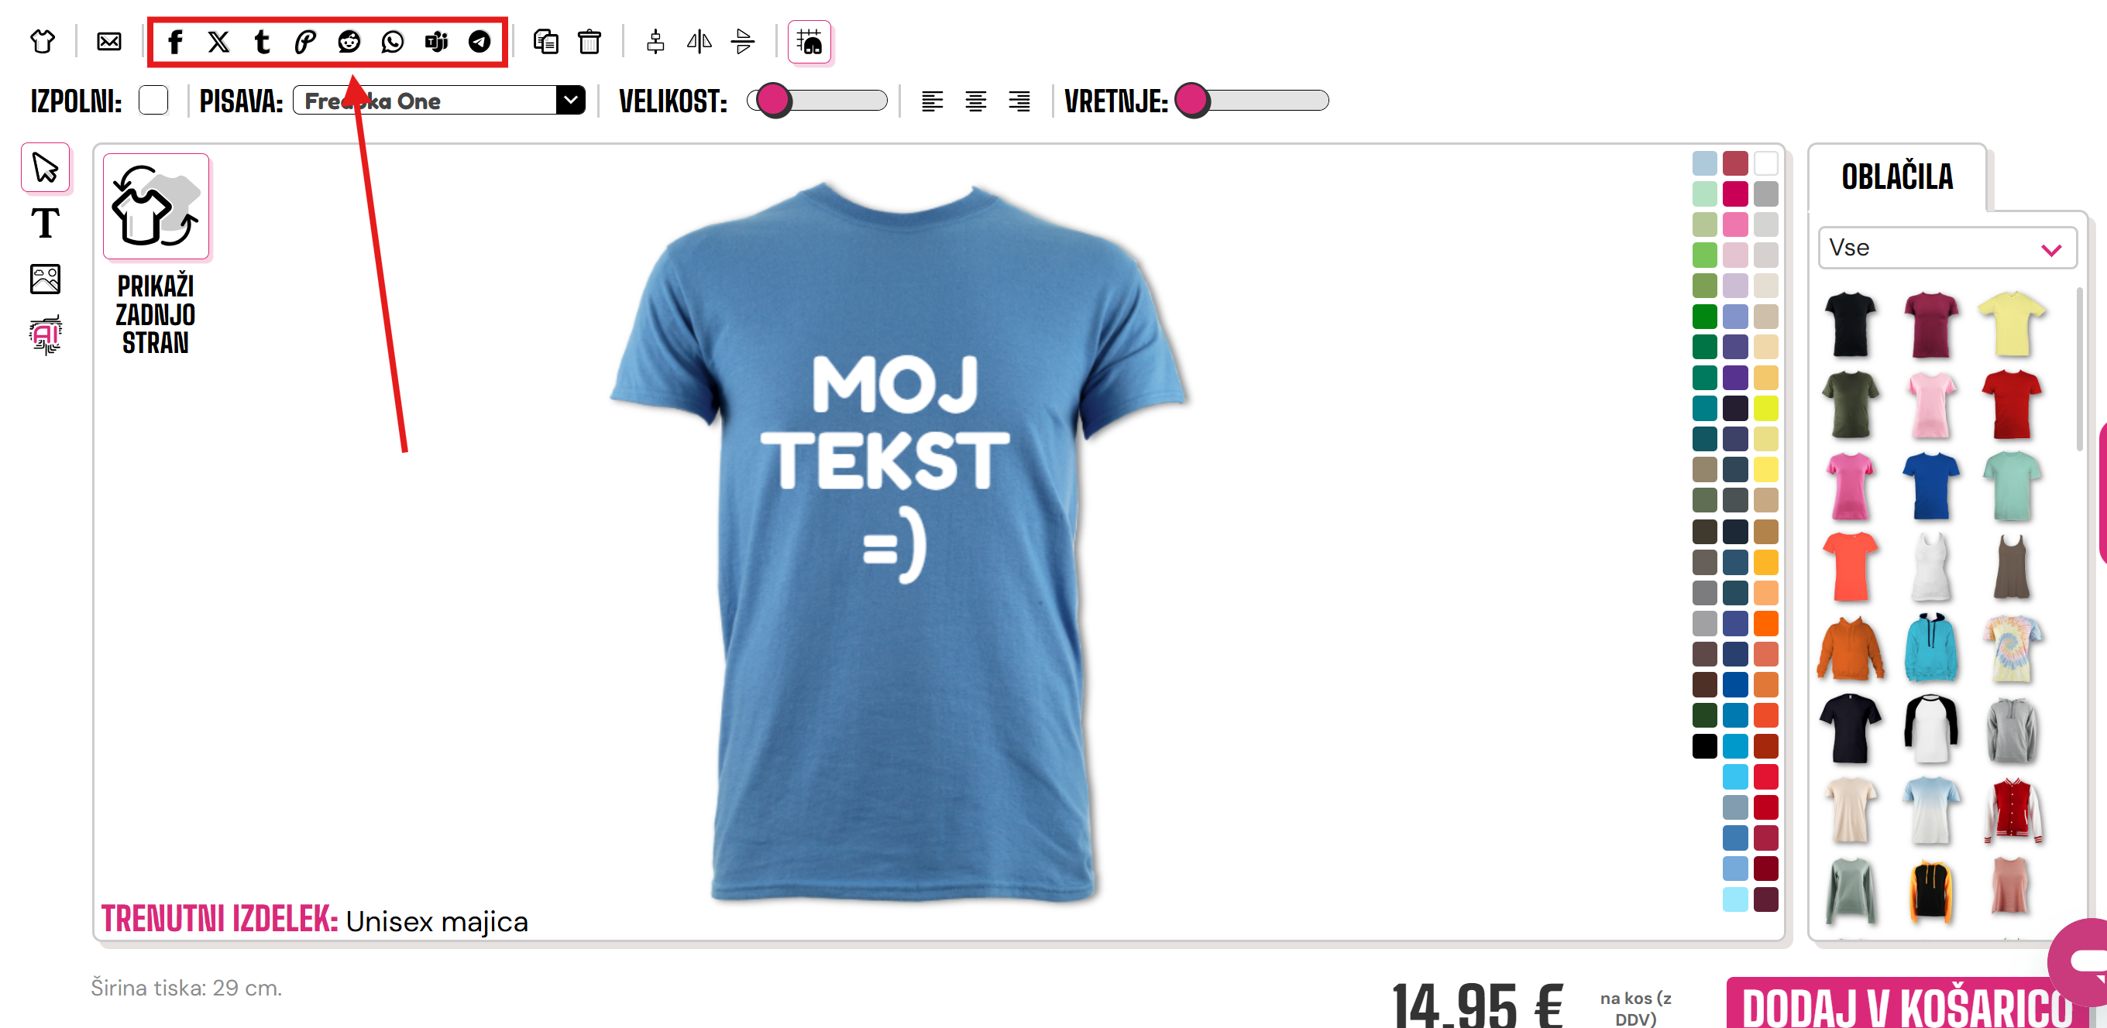The width and height of the screenshot is (2107, 1028).
Task: Pick the black color swatch
Action: (x=1703, y=746)
